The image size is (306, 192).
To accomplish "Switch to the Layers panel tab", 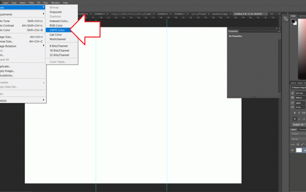I will 293,130.
